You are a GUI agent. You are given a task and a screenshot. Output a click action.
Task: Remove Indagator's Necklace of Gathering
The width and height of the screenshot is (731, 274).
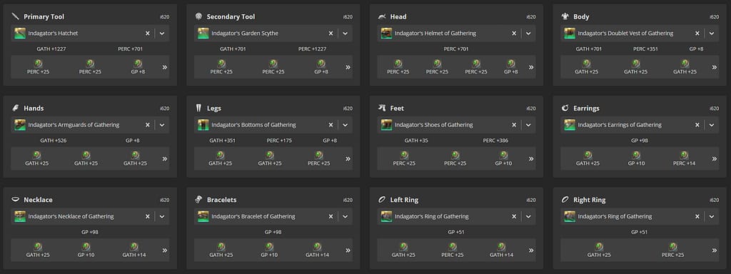[x=147, y=217]
